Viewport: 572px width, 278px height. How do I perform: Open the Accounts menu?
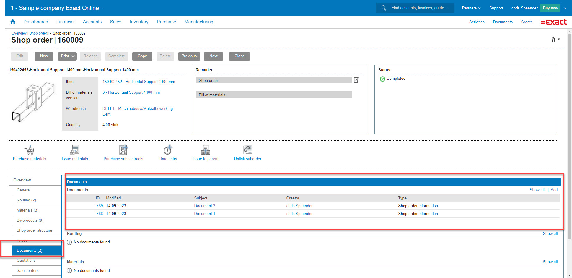tap(92, 22)
